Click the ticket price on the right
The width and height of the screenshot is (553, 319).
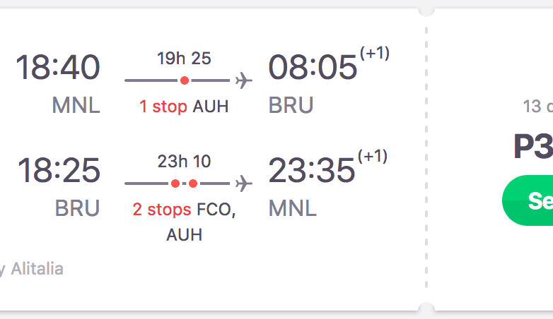(534, 146)
